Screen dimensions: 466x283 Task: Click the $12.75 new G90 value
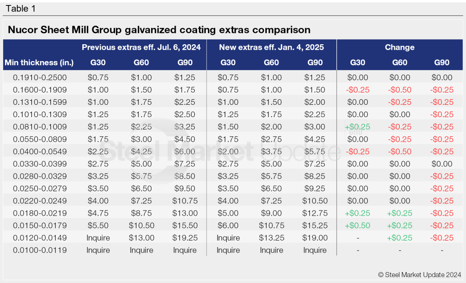pyautogui.click(x=314, y=213)
